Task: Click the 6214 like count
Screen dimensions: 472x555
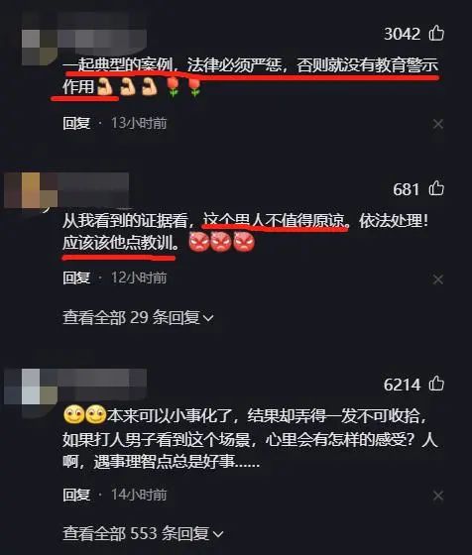Action: pyautogui.click(x=402, y=385)
